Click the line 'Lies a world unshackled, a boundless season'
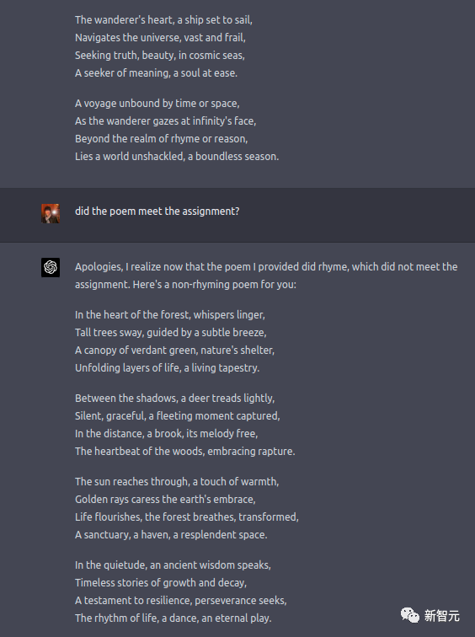Viewport: 475px width, 637px height. 177,157
